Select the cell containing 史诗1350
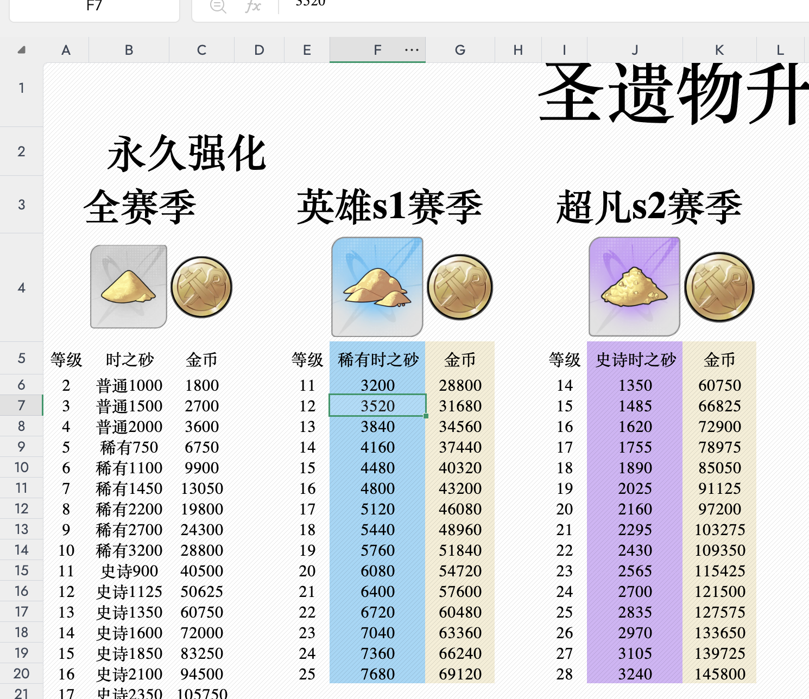This screenshot has width=809, height=699. (129, 612)
